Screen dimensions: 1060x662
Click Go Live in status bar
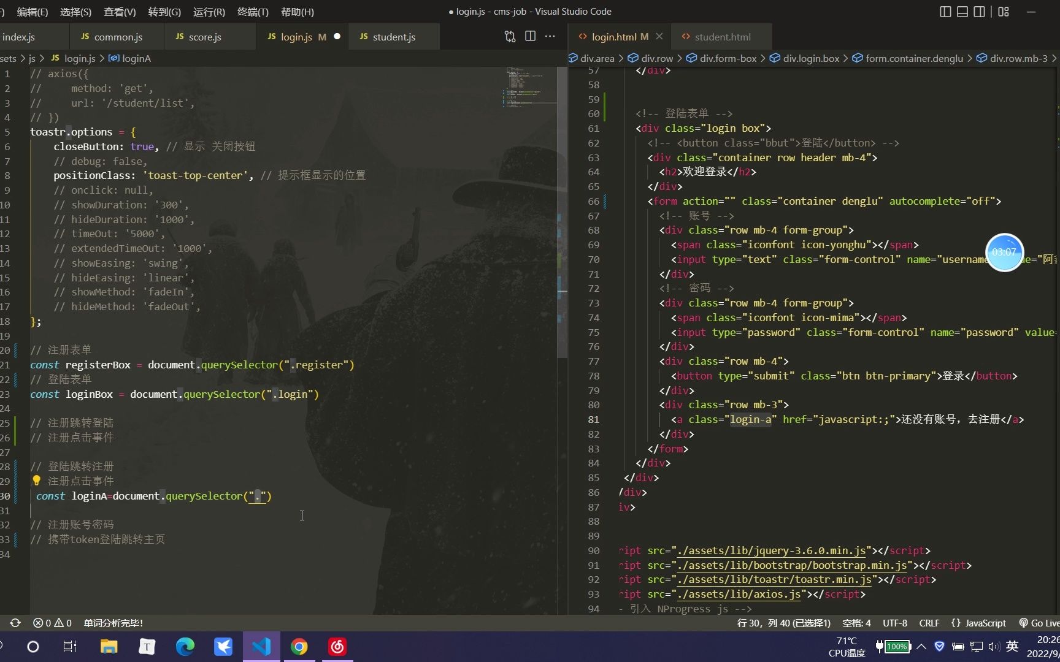(x=1039, y=623)
